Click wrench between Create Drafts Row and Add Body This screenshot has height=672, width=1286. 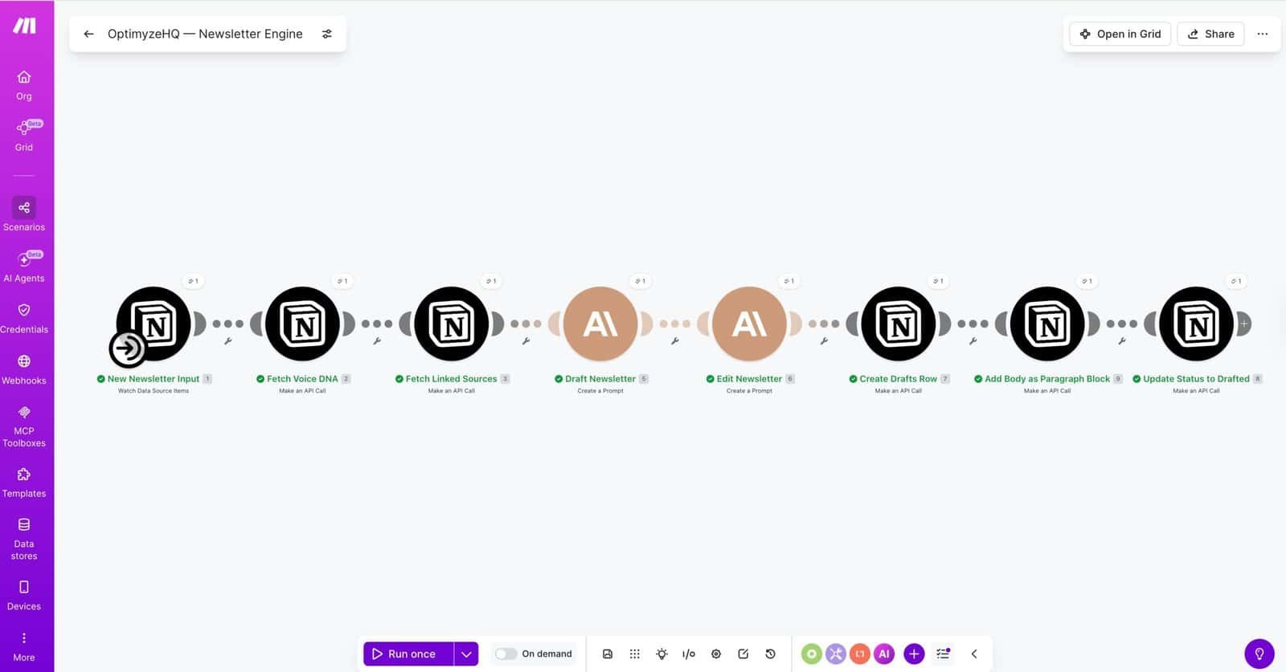point(973,341)
